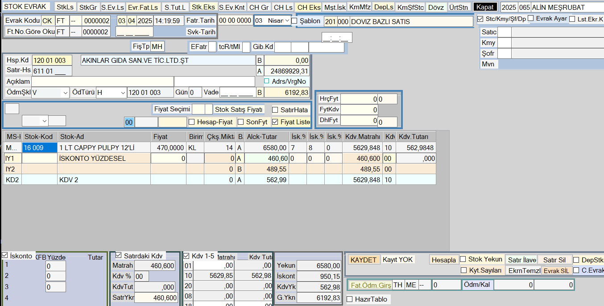
Task: Click the Fatr.Tarih date button
Action: tap(200, 20)
